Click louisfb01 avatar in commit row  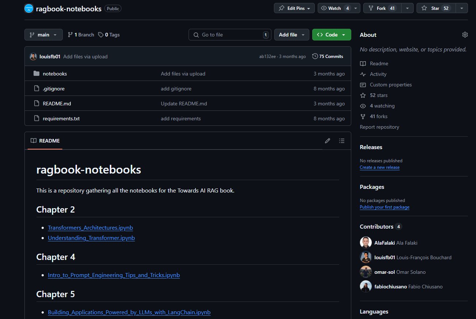click(x=33, y=57)
